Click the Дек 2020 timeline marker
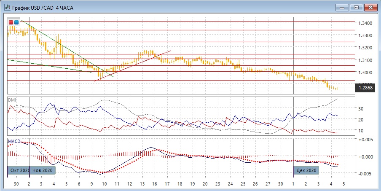 [x=306, y=170]
